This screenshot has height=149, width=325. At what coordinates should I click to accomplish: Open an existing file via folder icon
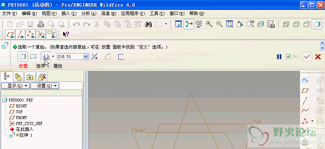[x=20, y=24]
